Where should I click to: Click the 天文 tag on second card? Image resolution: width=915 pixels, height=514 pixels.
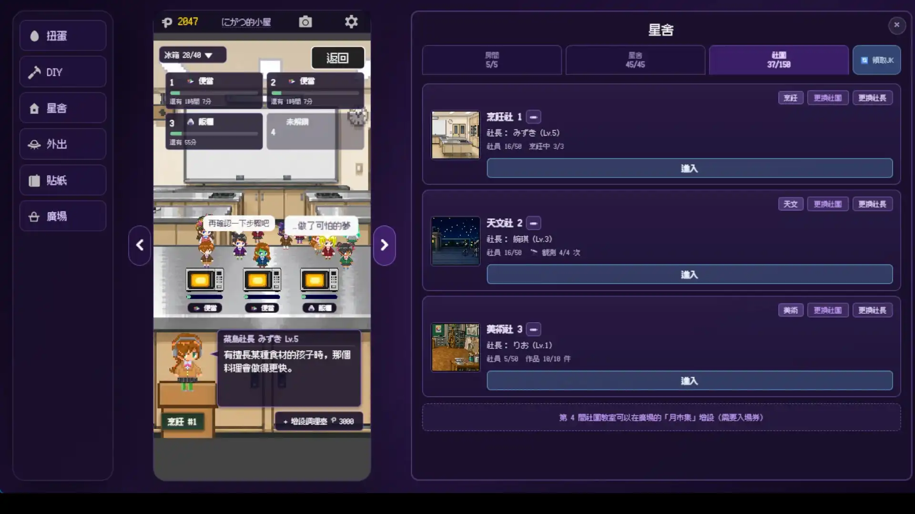click(x=791, y=204)
